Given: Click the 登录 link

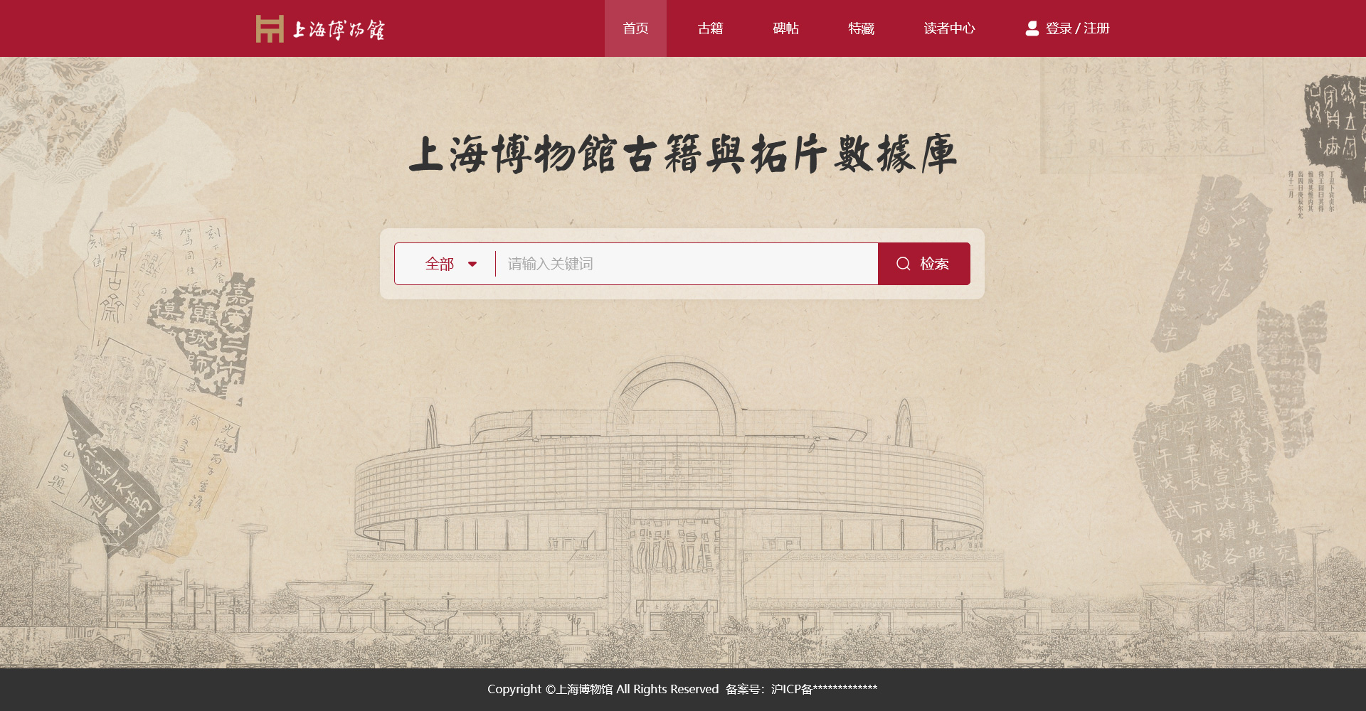Looking at the screenshot, I should 1059,28.
